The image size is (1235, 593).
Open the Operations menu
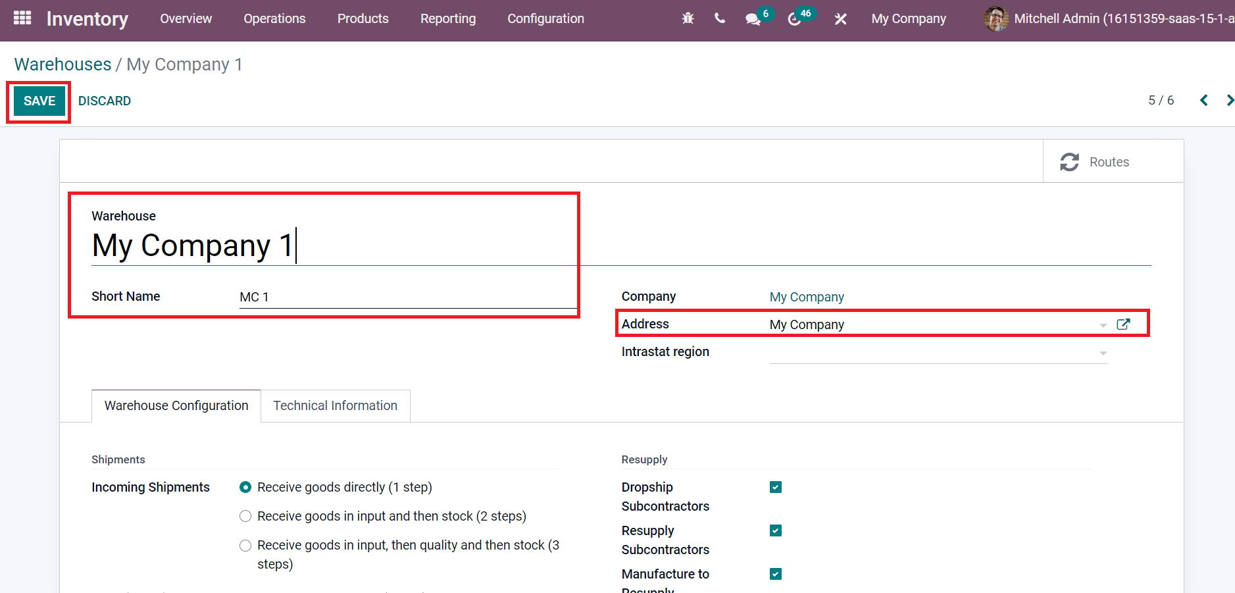[274, 18]
